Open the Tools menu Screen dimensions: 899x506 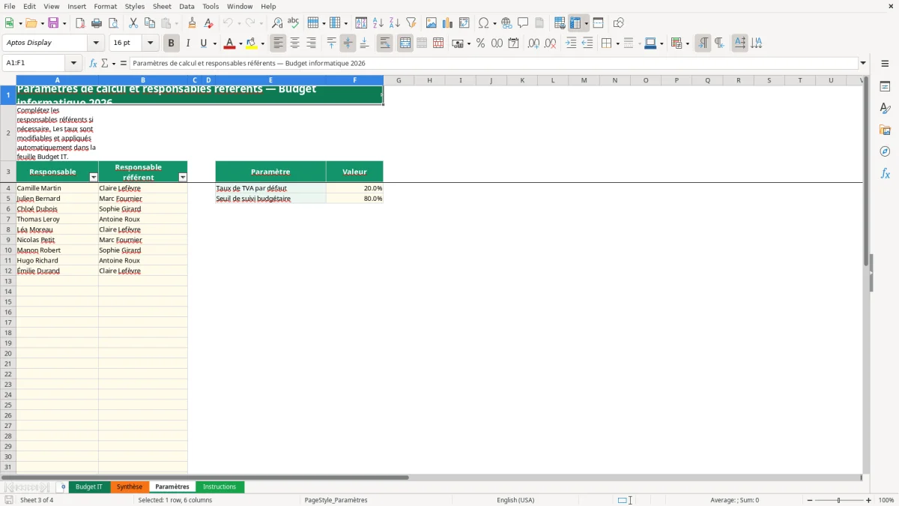[x=211, y=6]
